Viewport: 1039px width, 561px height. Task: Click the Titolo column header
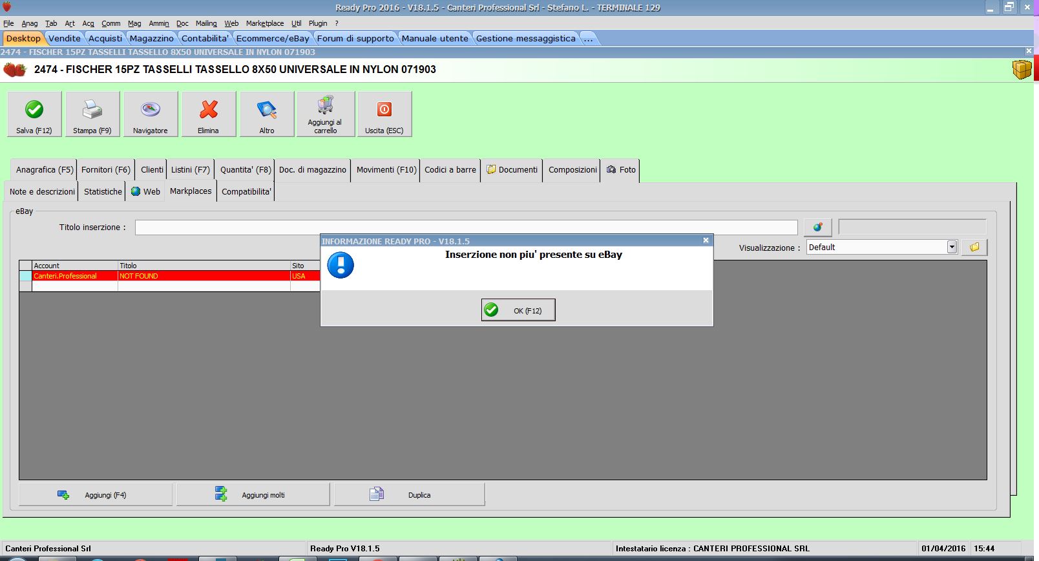point(204,266)
